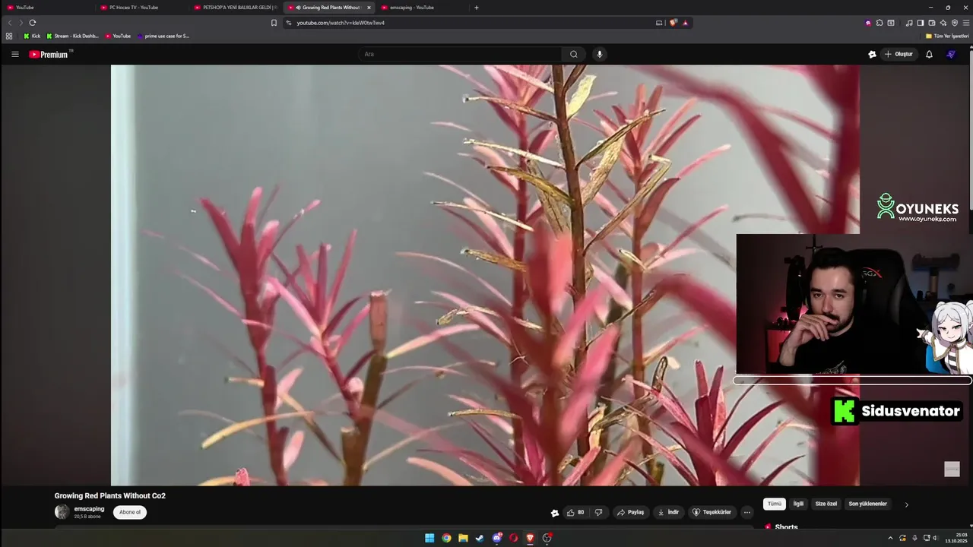Open Brave Shields lion icon

(673, 23)
